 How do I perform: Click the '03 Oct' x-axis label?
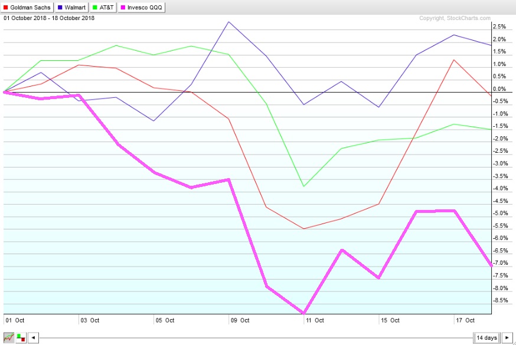point(90,320)
